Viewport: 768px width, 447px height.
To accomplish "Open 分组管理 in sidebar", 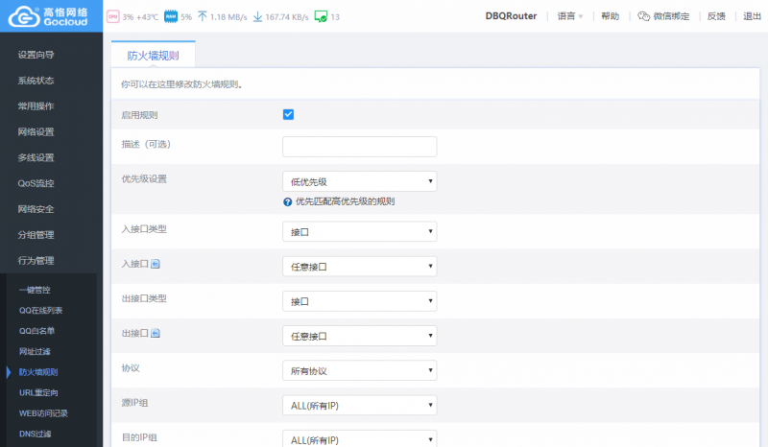I will coord(36,234).
